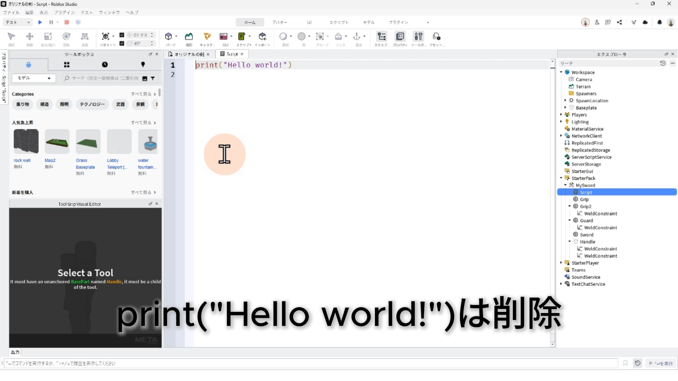Click the Character (キャラク) icon
Screen dimensions: 678x381
tap(207, 36)
